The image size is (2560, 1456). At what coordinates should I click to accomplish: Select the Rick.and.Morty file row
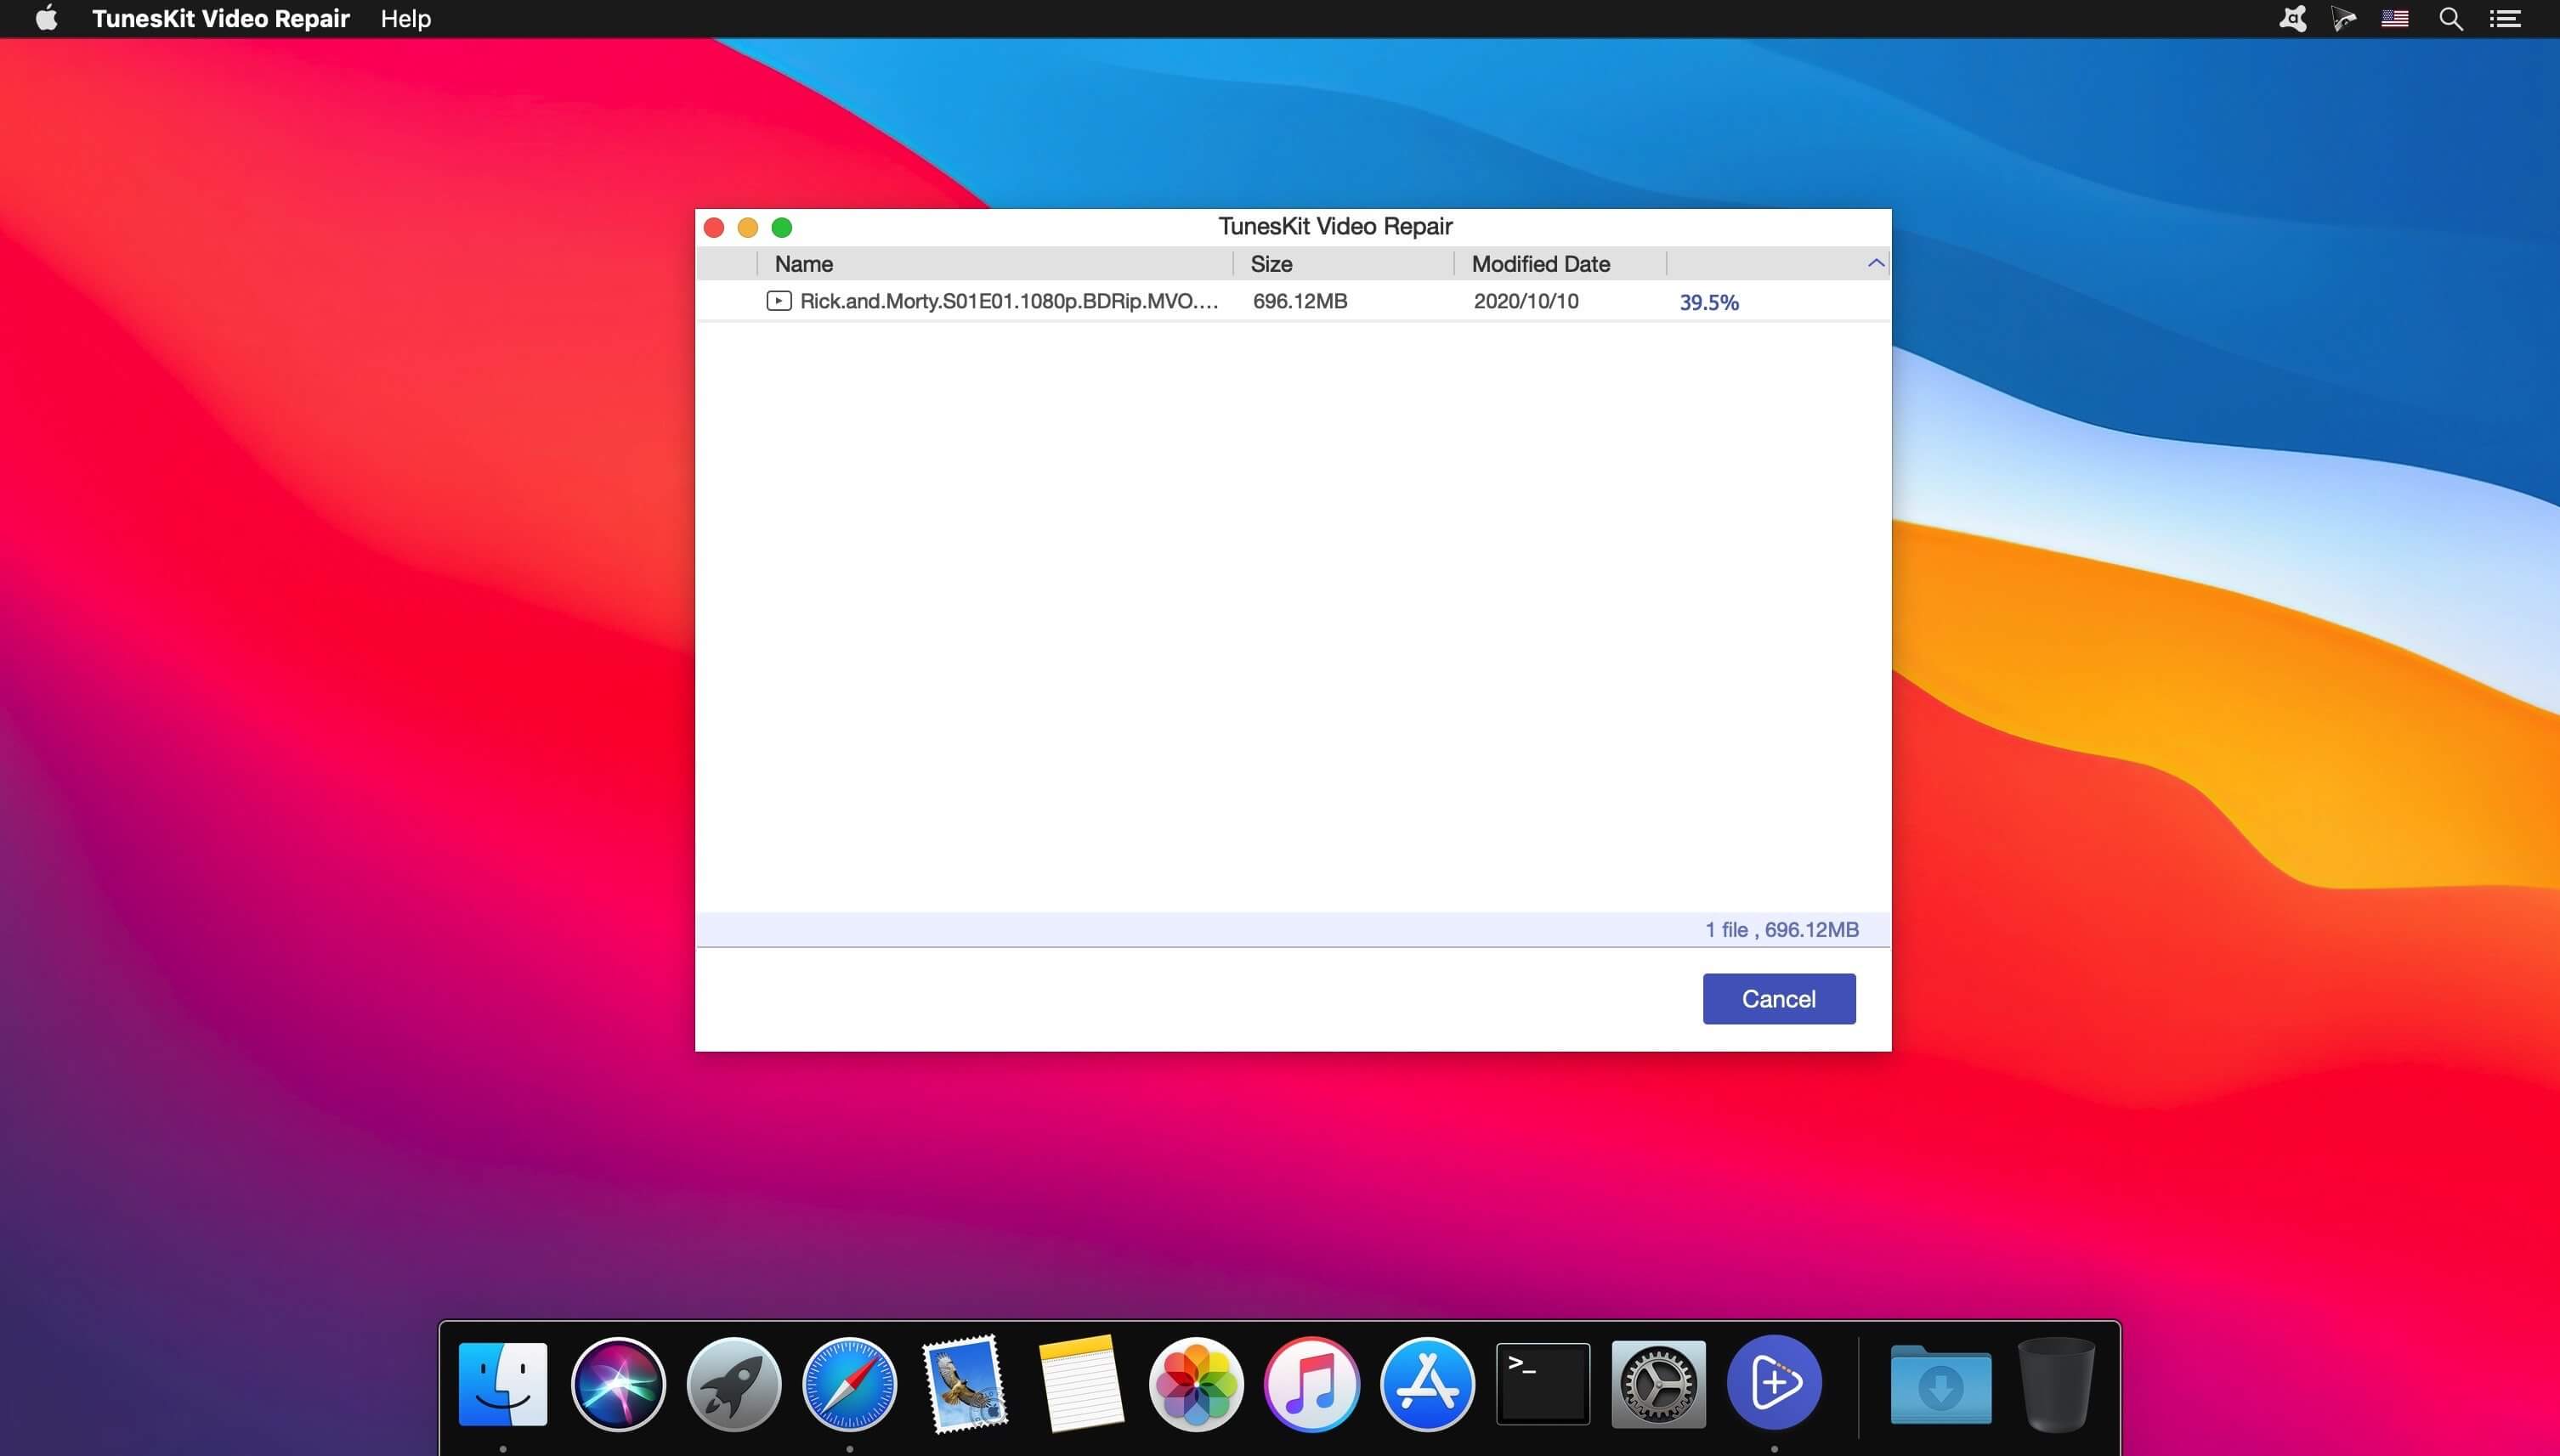[x=1008, y=301]
